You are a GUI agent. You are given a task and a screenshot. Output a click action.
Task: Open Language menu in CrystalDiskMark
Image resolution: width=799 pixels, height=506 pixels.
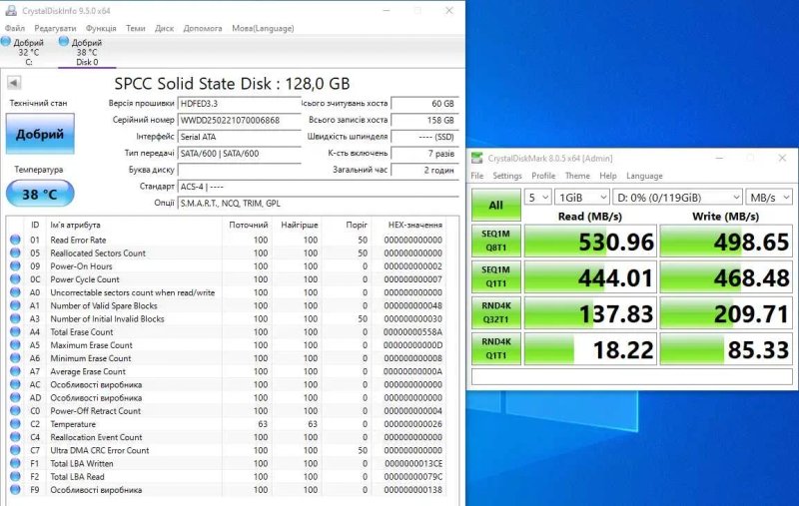(644, 176)
